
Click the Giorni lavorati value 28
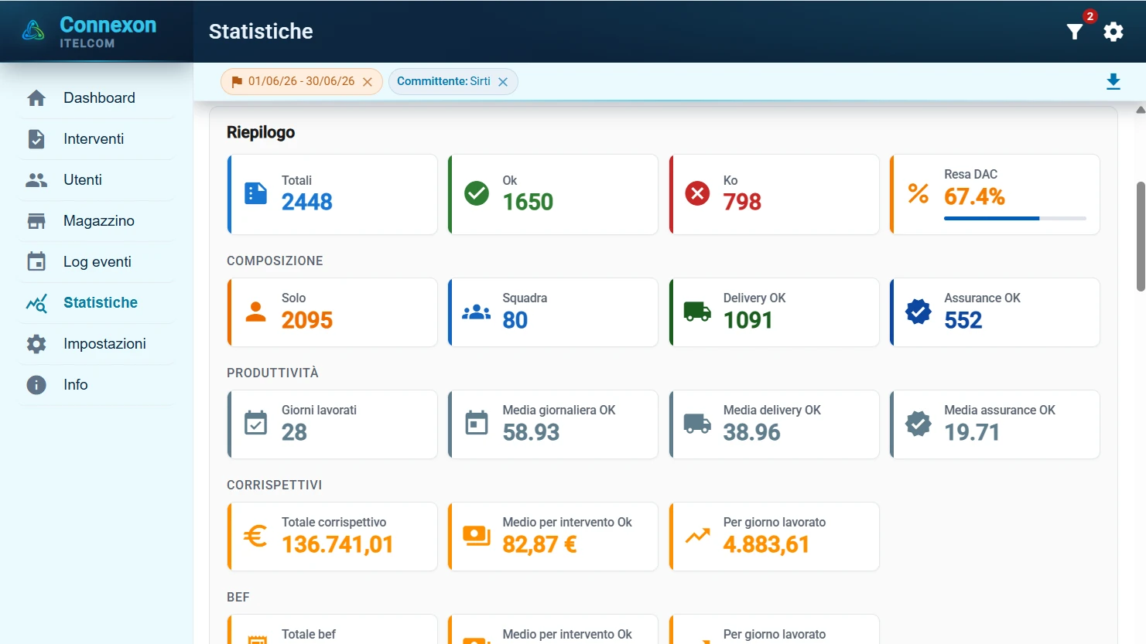(x=294, y=432)
